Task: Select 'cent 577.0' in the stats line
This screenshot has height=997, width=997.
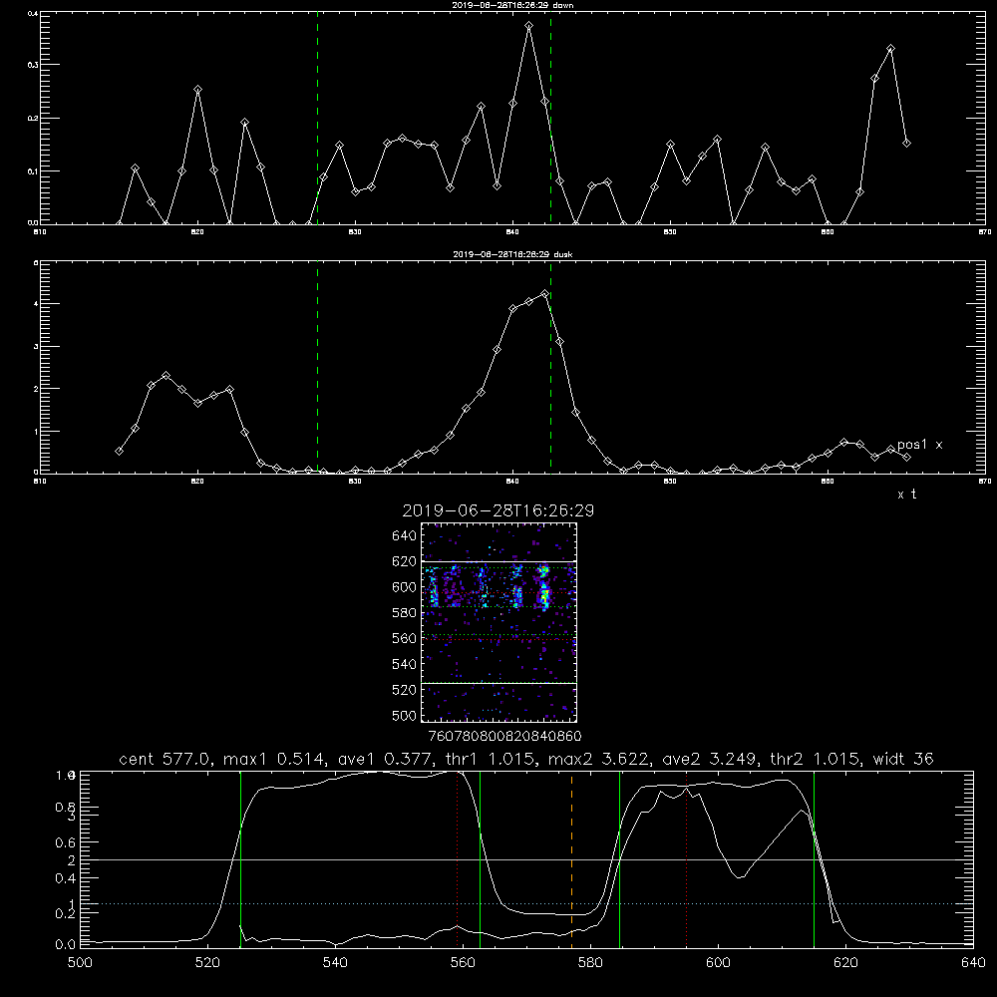Action: click(x=166, y=759)
